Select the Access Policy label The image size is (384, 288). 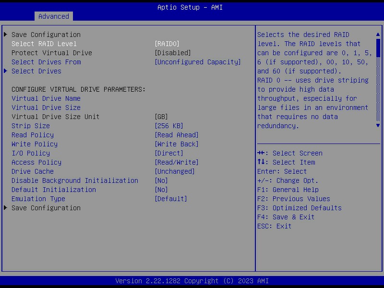click(36, 162)
